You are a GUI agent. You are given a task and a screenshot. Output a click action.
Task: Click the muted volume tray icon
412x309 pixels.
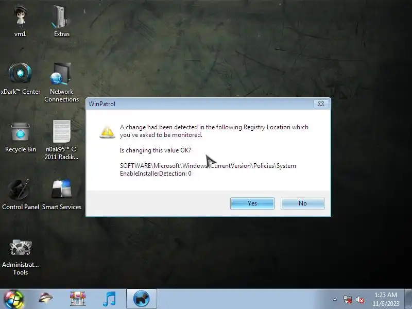[359, 299]
